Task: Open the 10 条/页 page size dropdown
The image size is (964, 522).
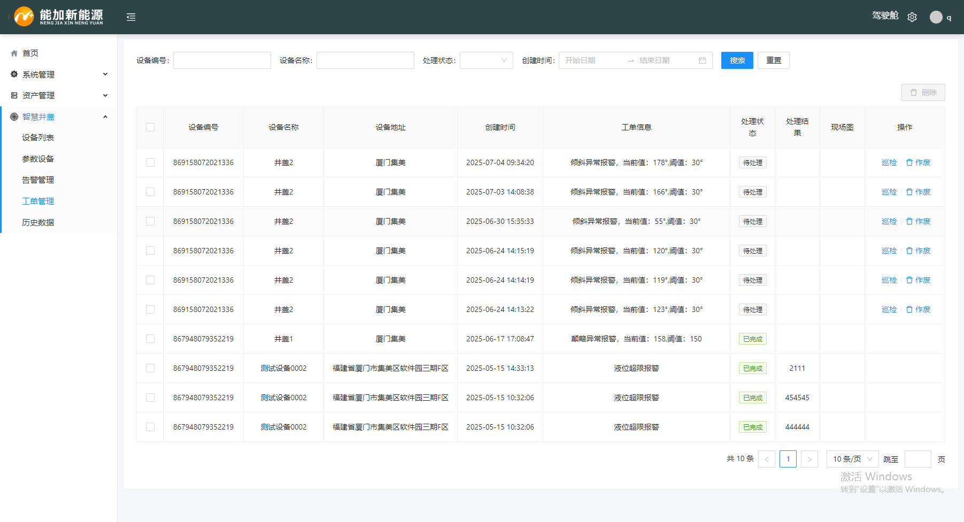Action: (852, 459)
